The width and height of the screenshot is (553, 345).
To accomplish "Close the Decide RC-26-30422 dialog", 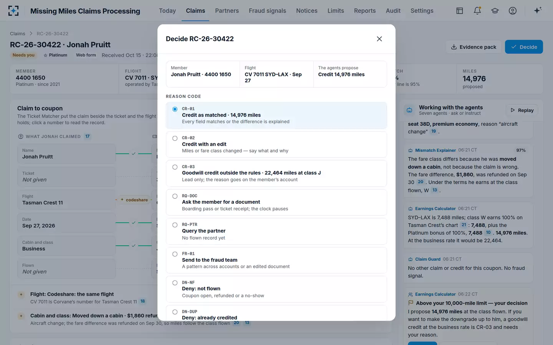I will [x=379, y=39].
